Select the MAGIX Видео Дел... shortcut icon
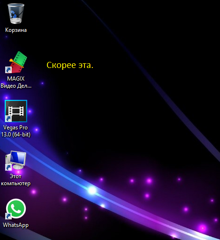This screenshot has height=240, width=220. pos(16,62)
